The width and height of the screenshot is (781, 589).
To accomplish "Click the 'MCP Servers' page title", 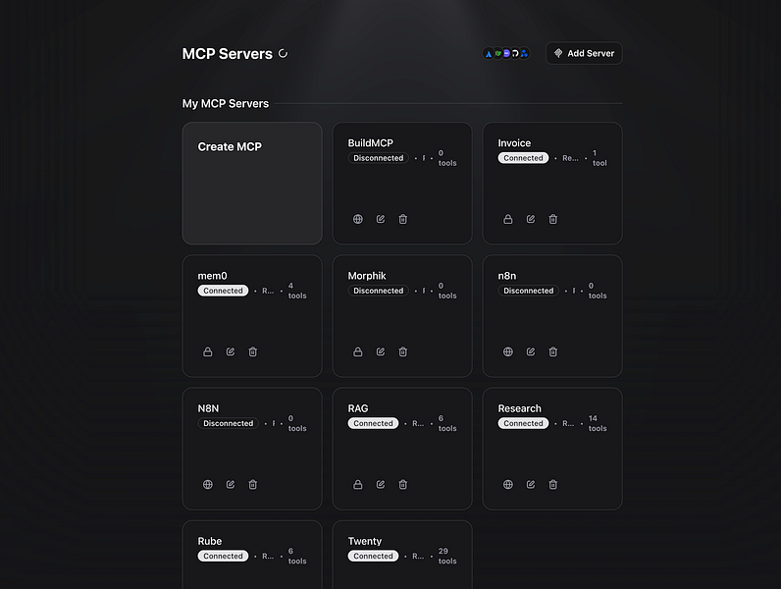I will 227,53.
